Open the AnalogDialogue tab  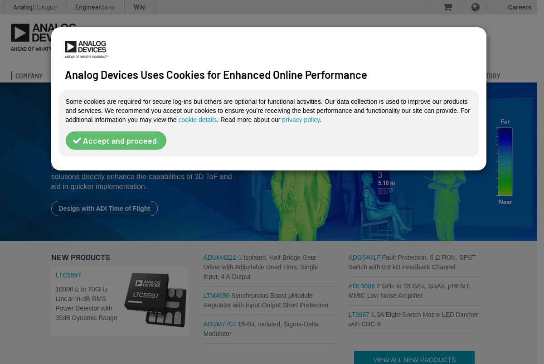tap(35, 7)
